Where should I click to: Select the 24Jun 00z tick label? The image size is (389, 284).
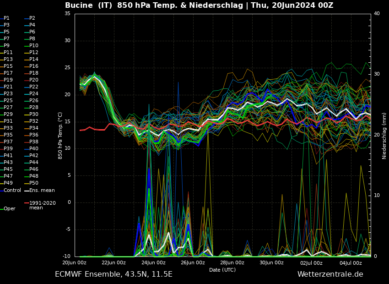pos(153,263)
